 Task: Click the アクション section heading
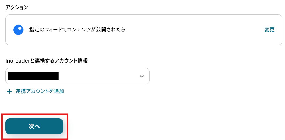pos(17,7)
